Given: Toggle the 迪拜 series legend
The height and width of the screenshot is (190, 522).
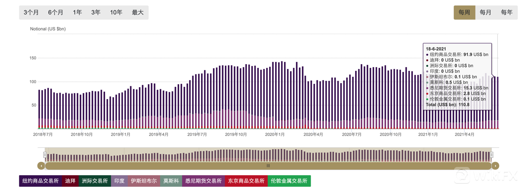Looking at the screenshot, I should pyautogui.click(x=70, y=181).
